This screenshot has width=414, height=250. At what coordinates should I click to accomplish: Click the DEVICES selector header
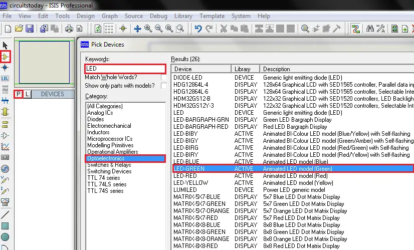(53, 94)
